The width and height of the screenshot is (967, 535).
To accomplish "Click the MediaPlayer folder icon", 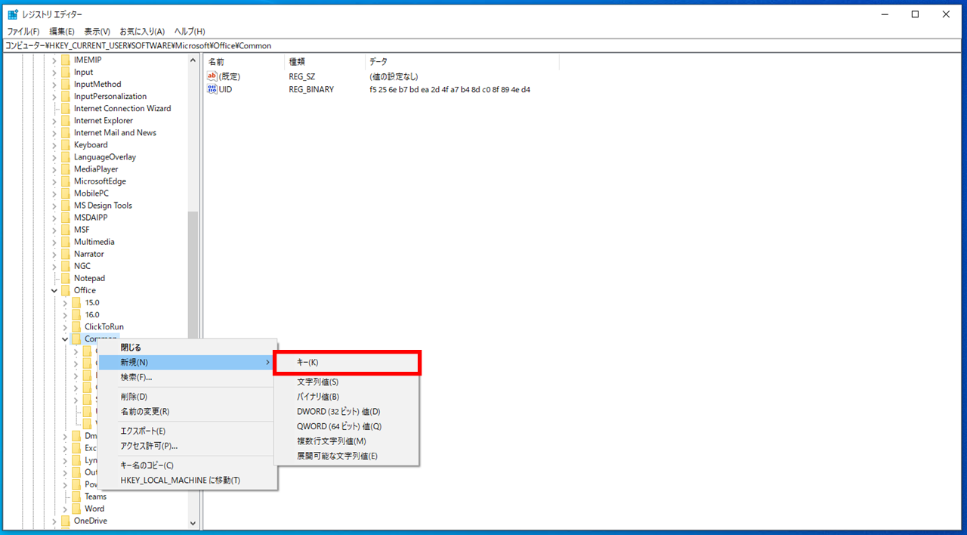I will (66, 169).
